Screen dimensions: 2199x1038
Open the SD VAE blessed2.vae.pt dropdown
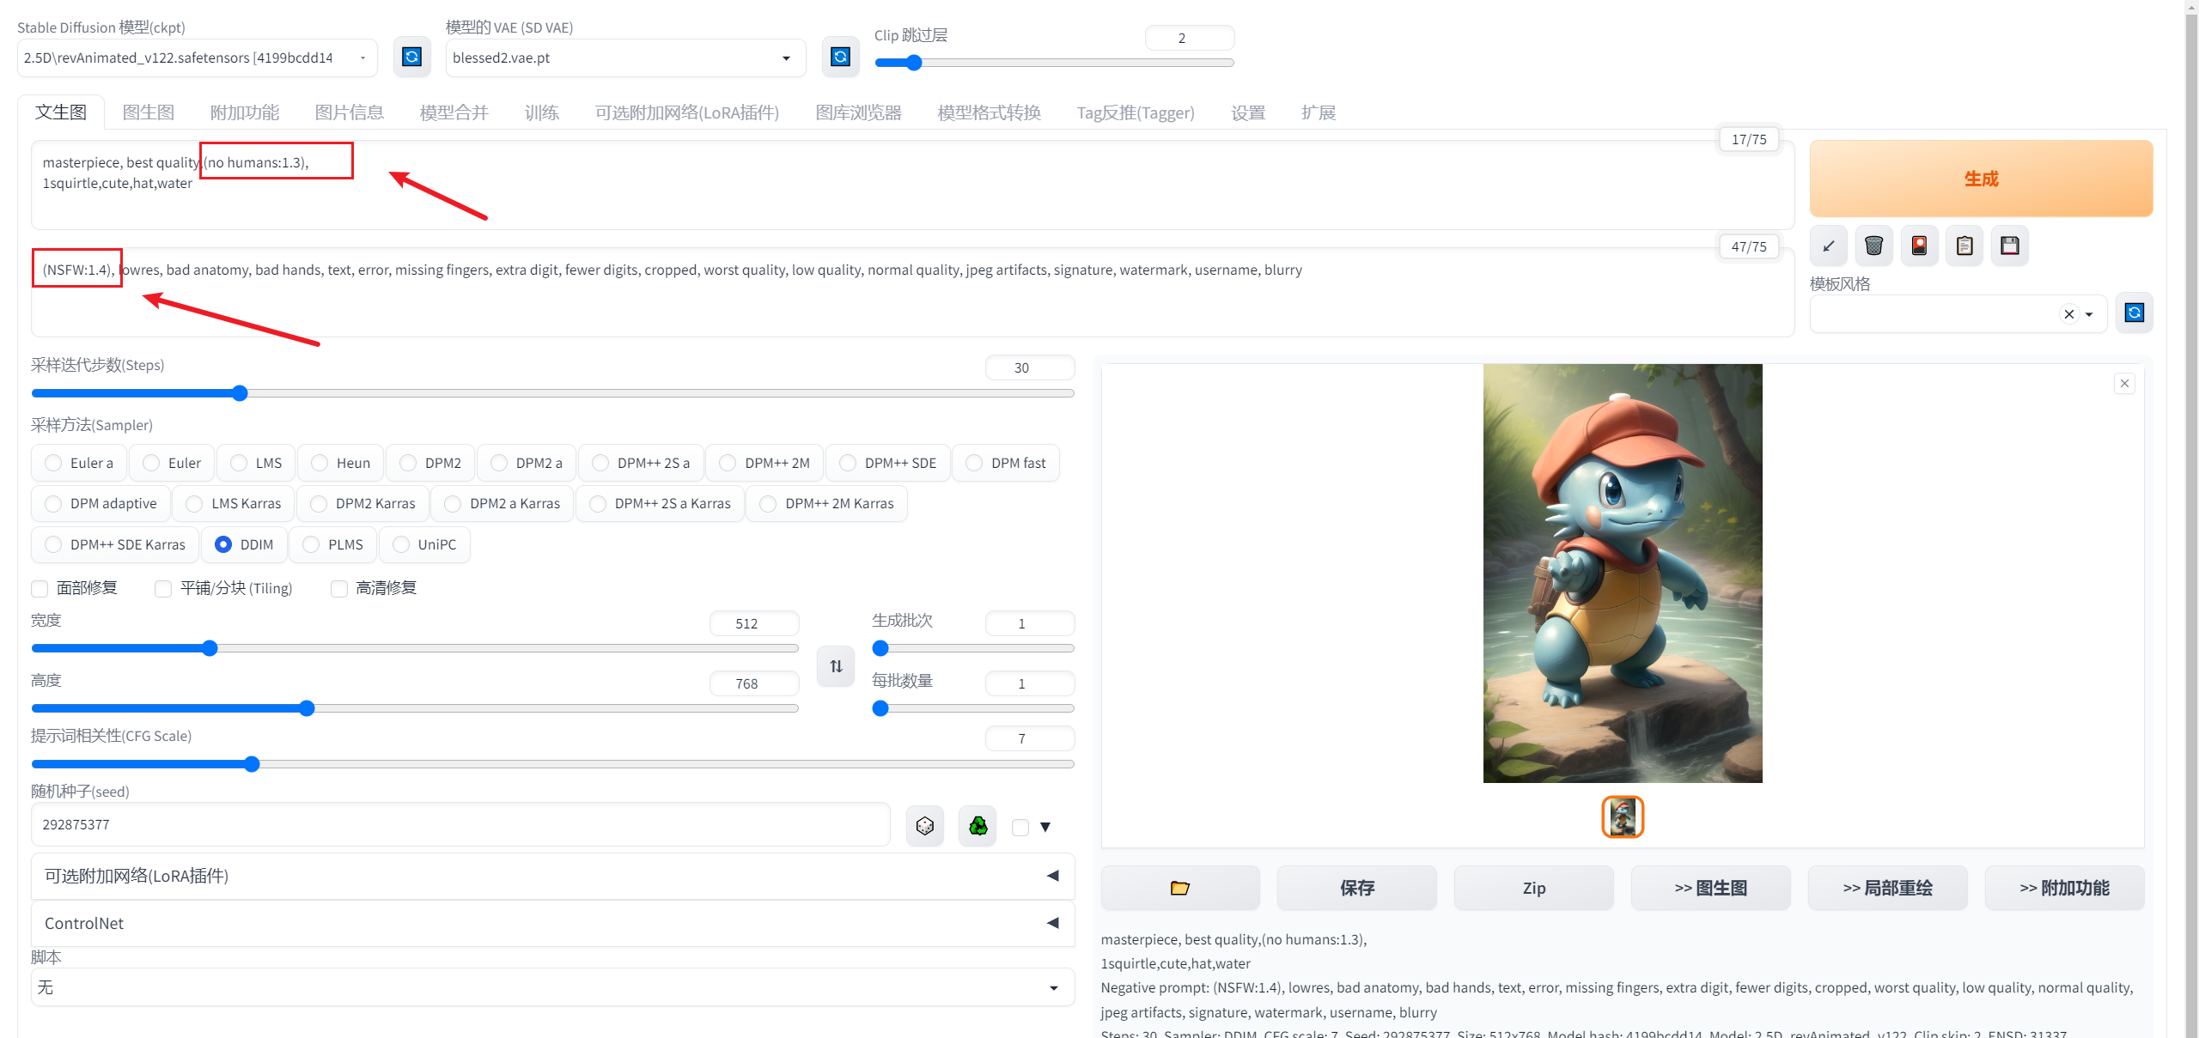[x=625, y=58]
